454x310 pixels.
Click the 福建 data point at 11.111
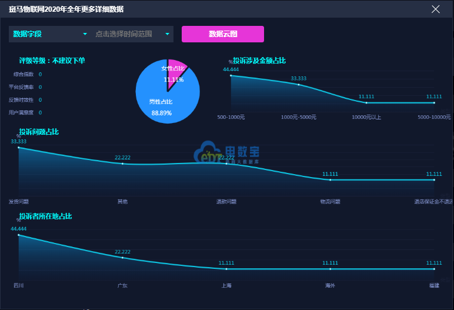coord(434,269)
